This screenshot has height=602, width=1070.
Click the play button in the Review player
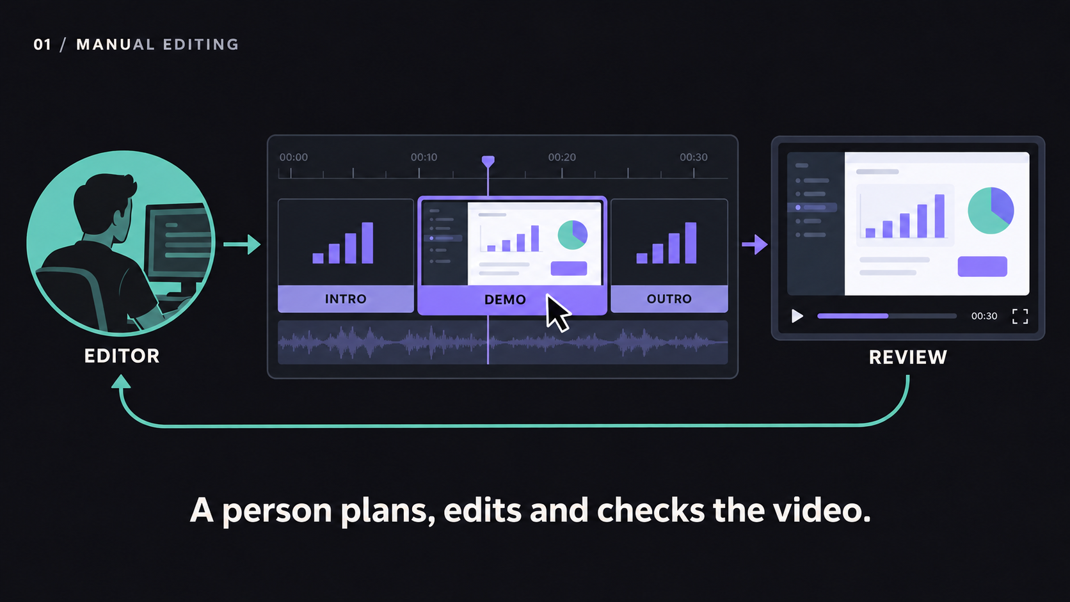[797, 316]
